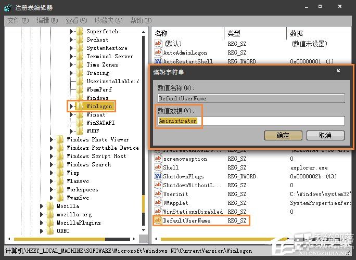
Task: Confirm the string edit with 确定
Action: point(283,135)
